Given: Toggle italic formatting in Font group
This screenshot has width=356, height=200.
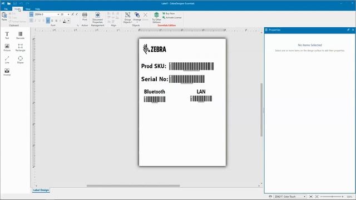Looking at the screenshot, I should pos(35,21).
